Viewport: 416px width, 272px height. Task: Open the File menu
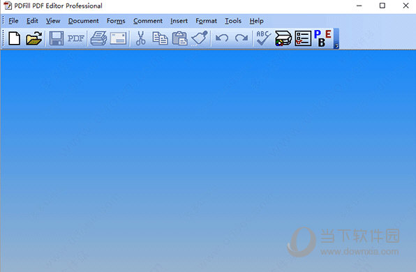pos(13,21)
